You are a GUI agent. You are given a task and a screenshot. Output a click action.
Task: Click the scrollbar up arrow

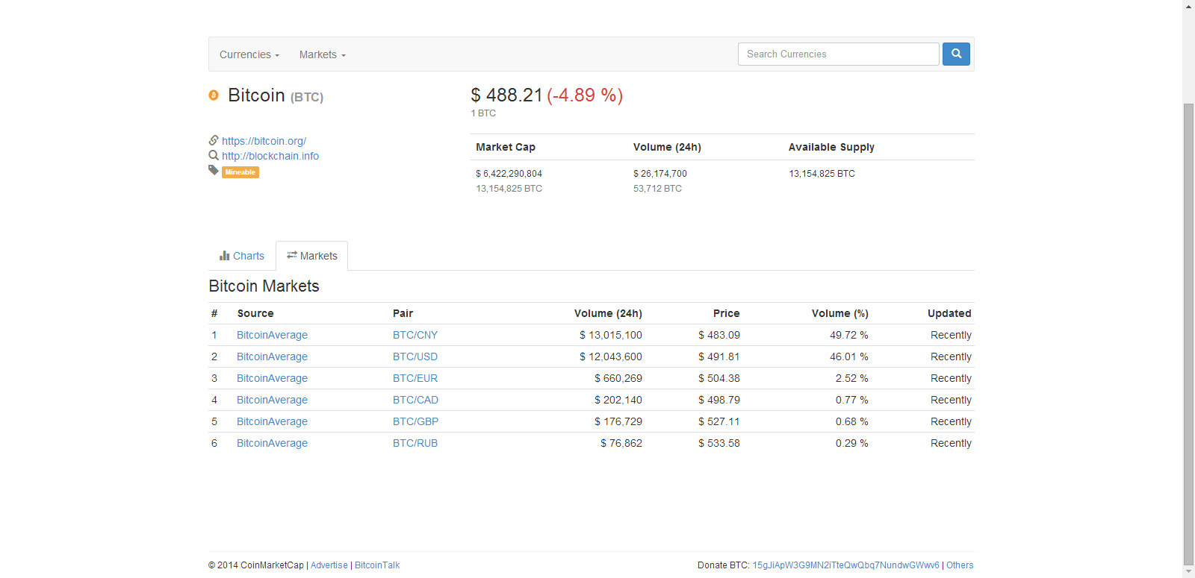(x=1188, y=5)
